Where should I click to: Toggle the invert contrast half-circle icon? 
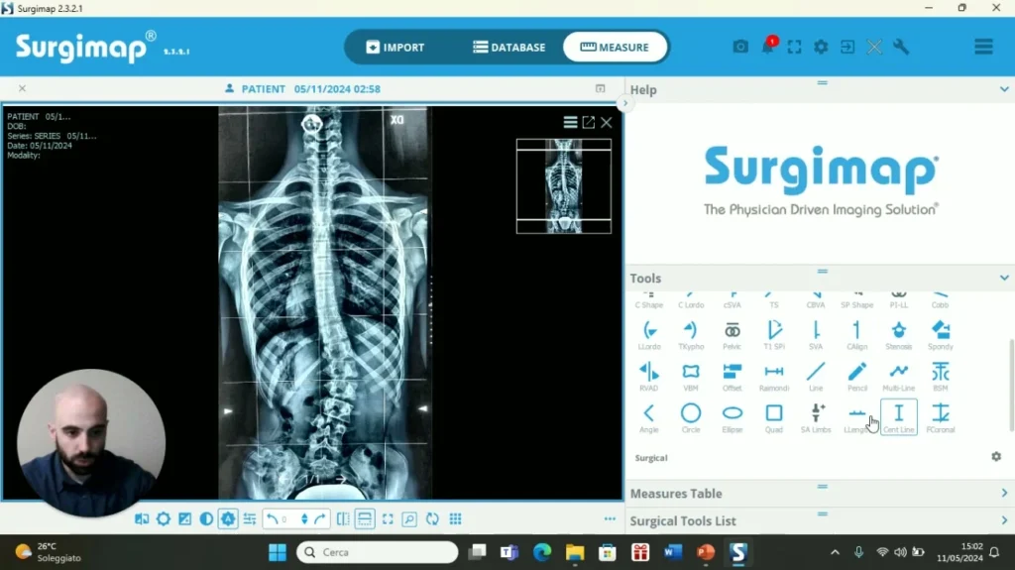coord(206,518)
